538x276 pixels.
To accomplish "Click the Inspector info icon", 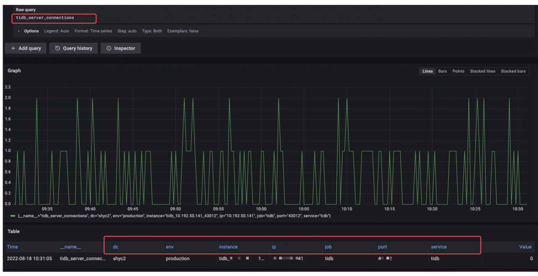I will pyautogui.click(x=109, y=48).
